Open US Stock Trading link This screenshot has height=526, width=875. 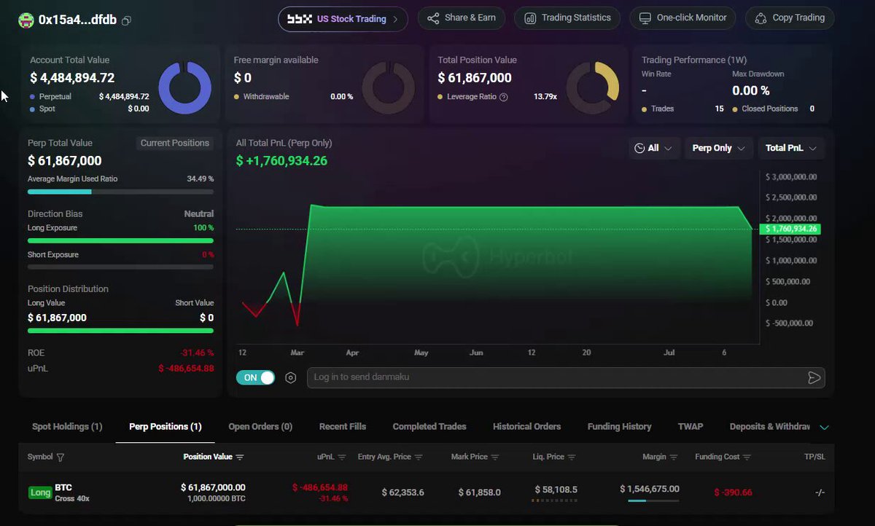point(343,19)
